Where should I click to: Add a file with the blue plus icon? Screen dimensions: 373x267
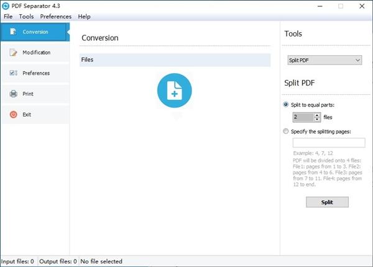174,90
